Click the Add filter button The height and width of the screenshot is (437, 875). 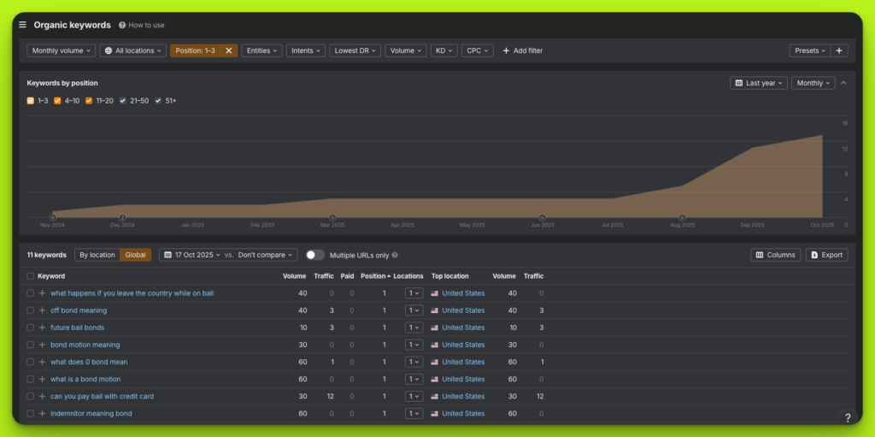pos(522,50)
